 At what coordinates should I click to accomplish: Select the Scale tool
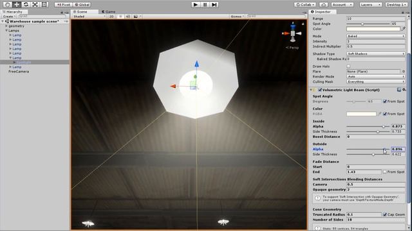click(x=35, y=4)
